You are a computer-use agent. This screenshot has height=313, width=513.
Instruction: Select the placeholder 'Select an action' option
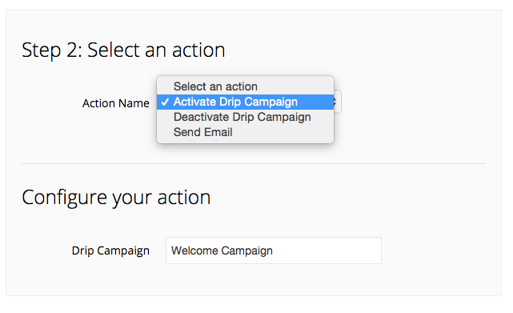coord(246,86)
